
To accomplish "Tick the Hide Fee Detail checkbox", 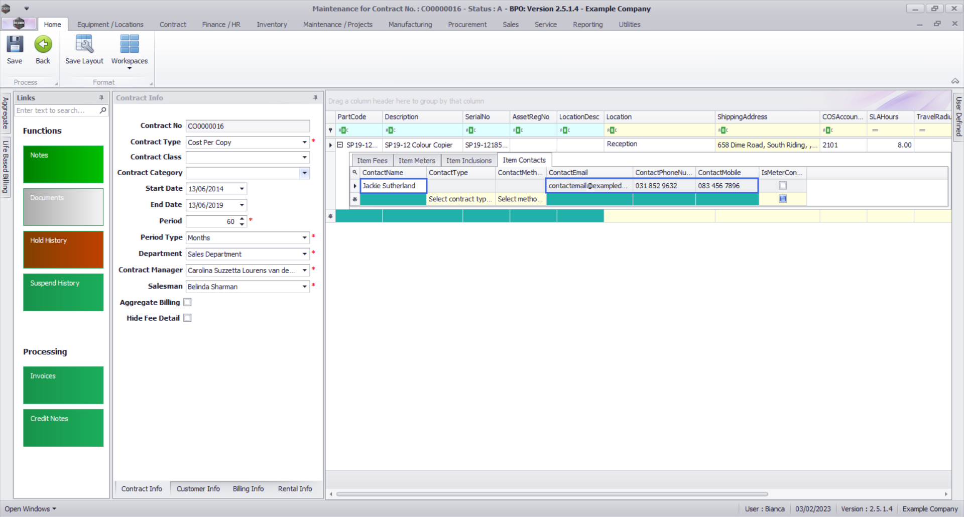I will (x=188, y=318).
